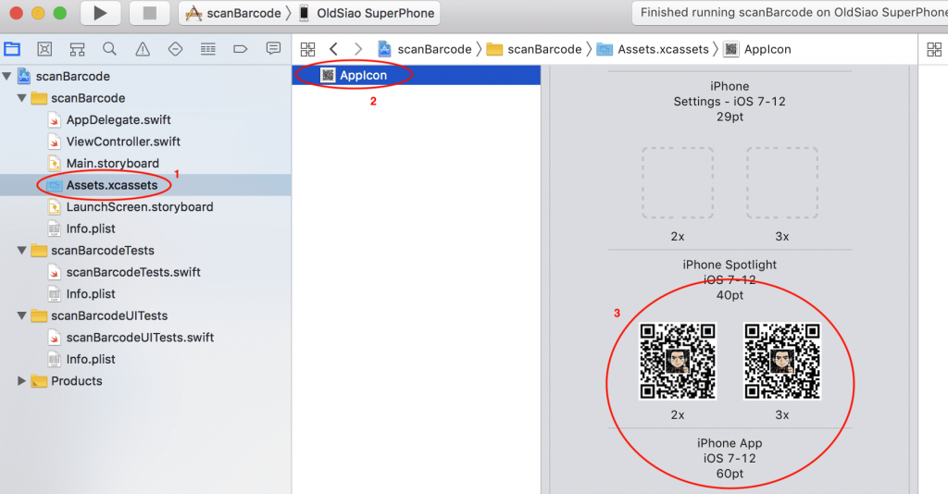Image resolution: width=948 pixels, height=494 pixels.
Task: Select the scanBarcode scheme in toolbar
Action: pos(233,13)
